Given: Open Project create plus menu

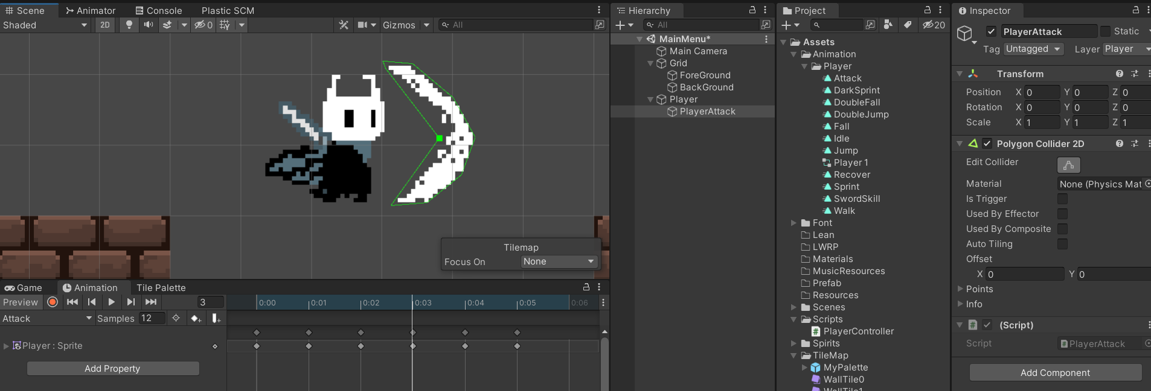Looking at the screenshot, I should click(790, 25).
